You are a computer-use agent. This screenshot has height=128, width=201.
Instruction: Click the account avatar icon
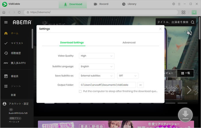[5, 104]
